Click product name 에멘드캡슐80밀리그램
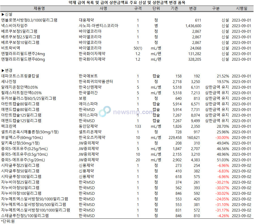The image size is (254, 224). (x=20, y=110)
